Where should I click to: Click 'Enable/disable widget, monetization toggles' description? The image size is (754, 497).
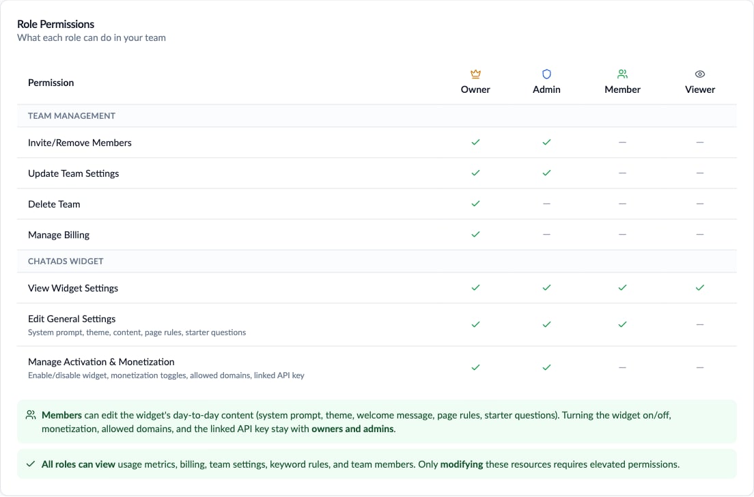click(166, 375)
